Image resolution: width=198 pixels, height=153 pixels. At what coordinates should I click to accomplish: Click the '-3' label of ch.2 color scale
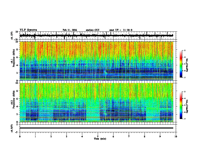pos(184,92)
